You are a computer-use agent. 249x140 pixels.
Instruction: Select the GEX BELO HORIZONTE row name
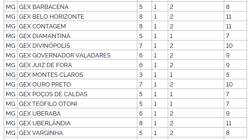pyautogui.click(x=77, y=16)
